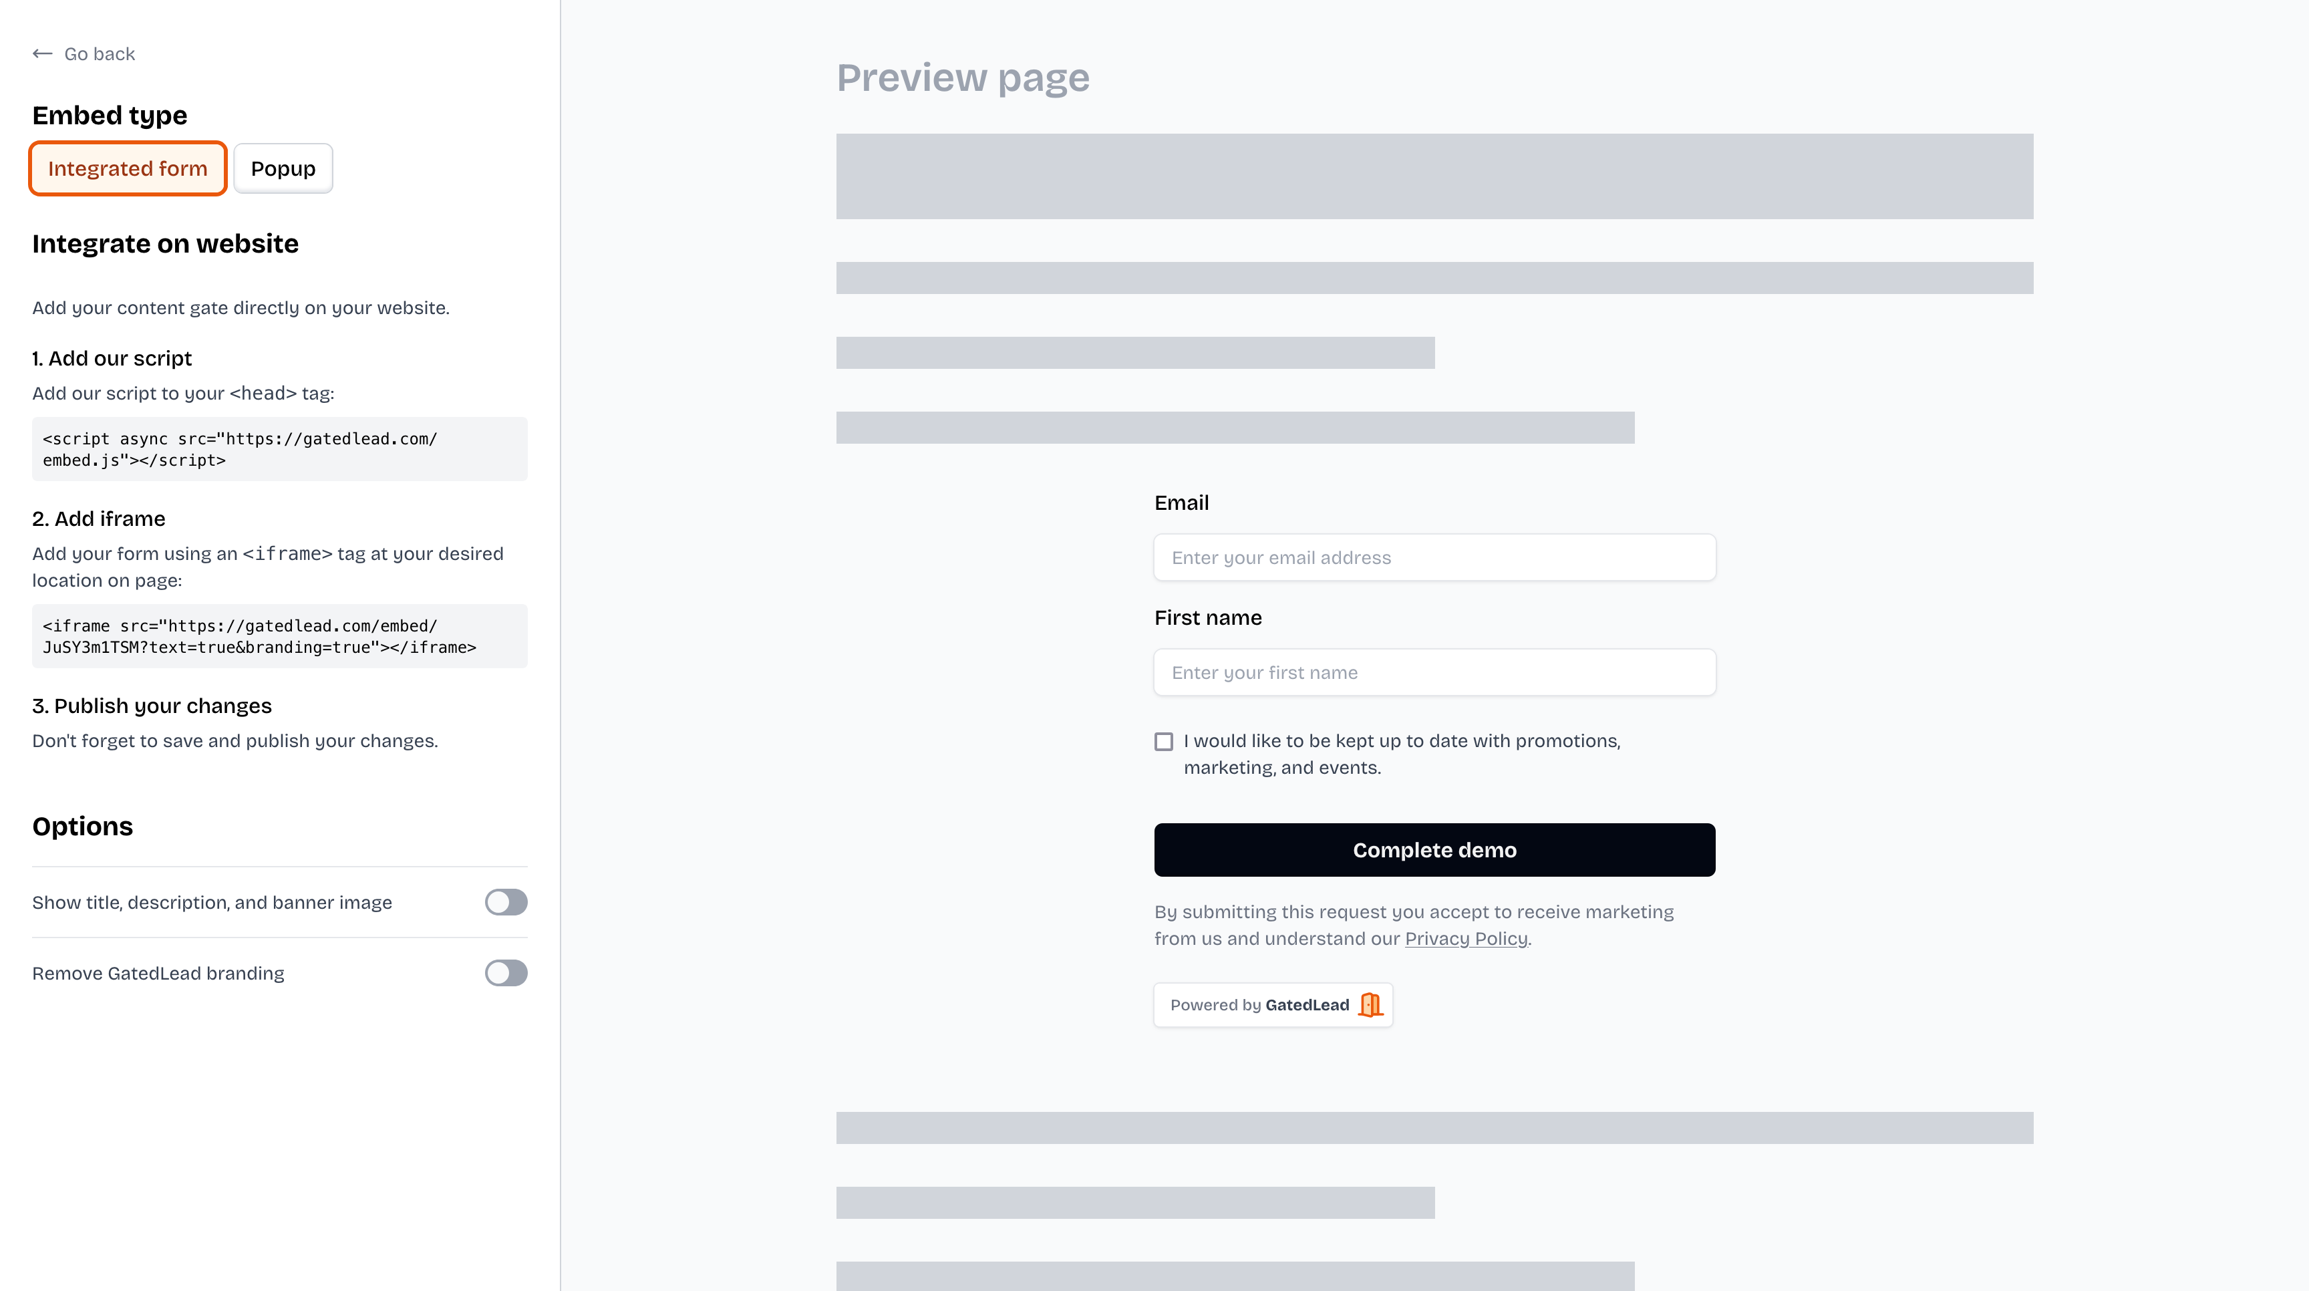The image size is (2309, 1291).
Task: Check the promotions and marketing consent checkbox
Action: [x=1163, y=742]
